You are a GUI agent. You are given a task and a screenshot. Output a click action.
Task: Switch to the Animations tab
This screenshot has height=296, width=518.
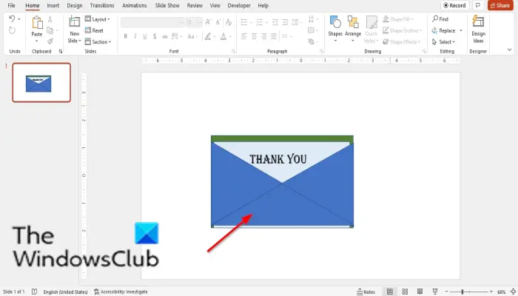click(x=135, y=5)
